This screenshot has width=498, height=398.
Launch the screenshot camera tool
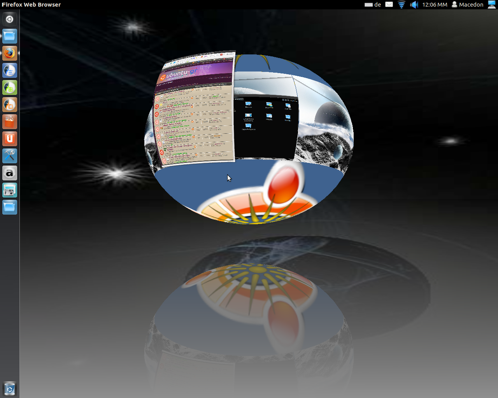(10, 190)
